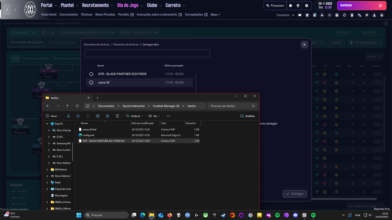Open the Visão Geral tab
The image size is (392, 220).
click(x=49, y=15)
